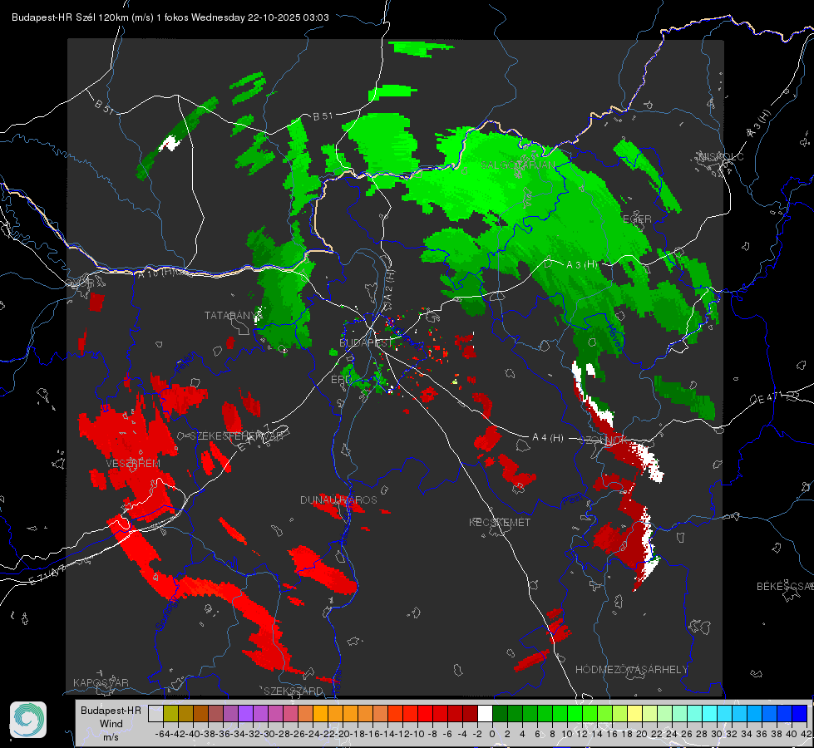Click the ÉRD town label
The width and height of the screenshot is (814, 748).
pos(341,380)
